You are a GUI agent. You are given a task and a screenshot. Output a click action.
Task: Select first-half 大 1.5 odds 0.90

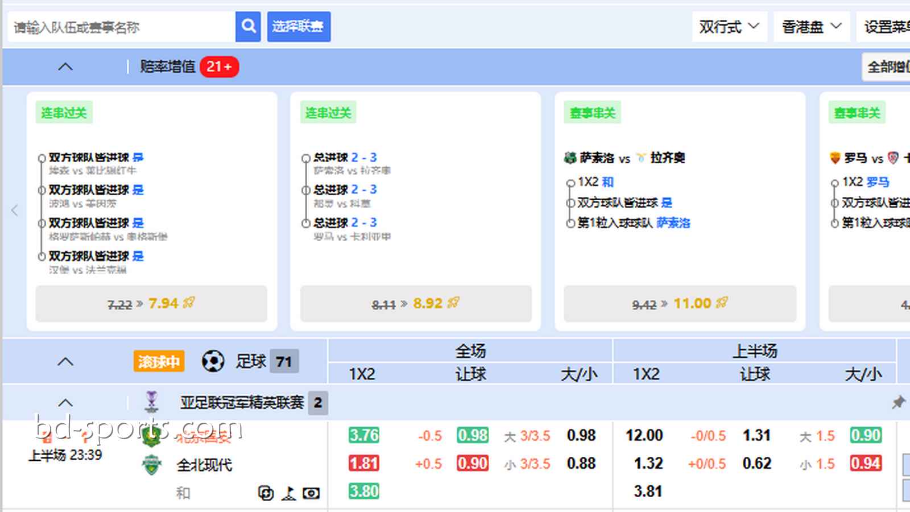tap(866, 435)
